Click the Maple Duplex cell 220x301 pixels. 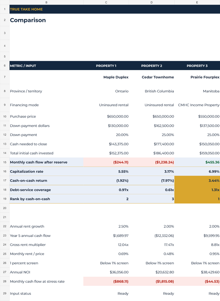click(x=106, y=77)
